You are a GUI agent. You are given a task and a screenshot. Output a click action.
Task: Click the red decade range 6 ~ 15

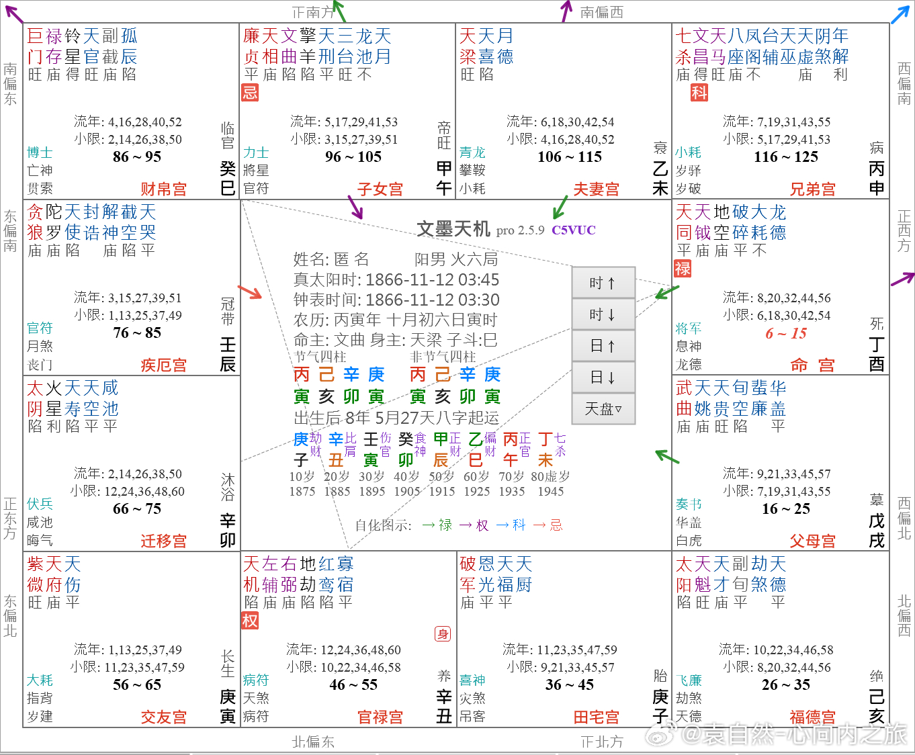click(x=786, y=333)
